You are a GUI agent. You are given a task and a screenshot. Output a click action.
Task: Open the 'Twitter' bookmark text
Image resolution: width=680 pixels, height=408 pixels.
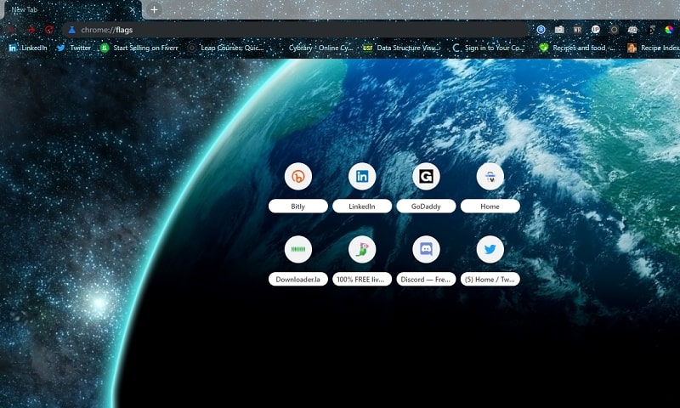click(80, 48)
